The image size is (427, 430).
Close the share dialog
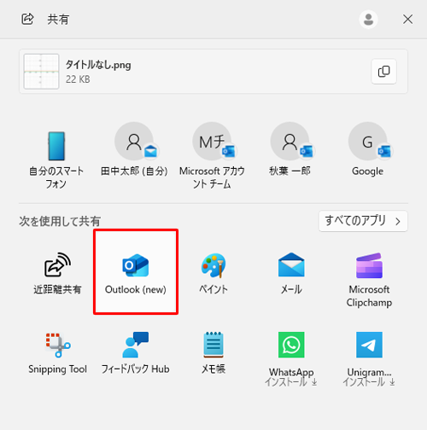[x=407, y=20]
